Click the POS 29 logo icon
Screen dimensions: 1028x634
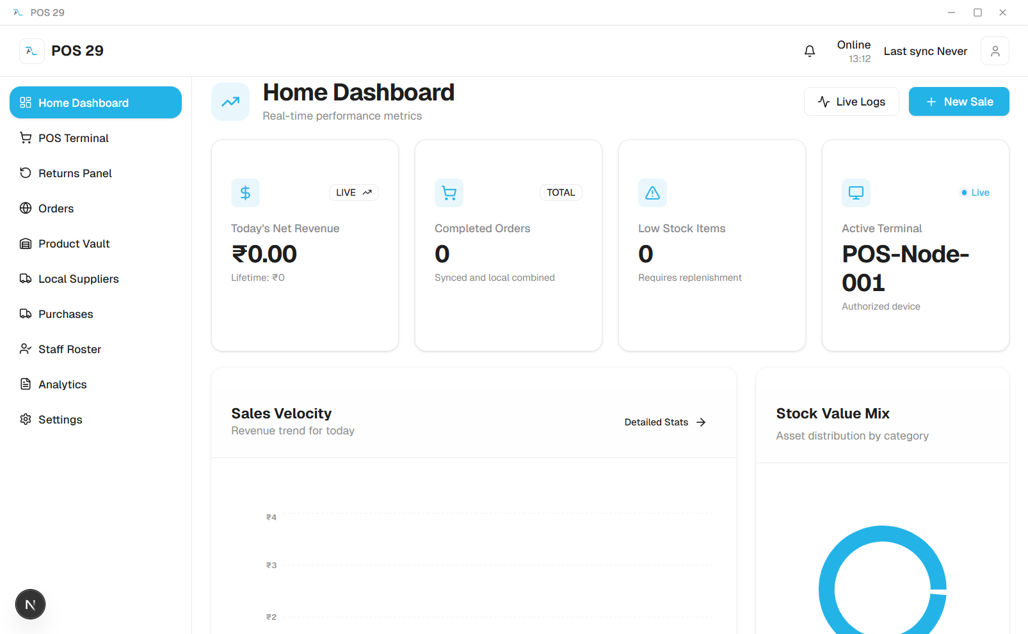tap(32, 51)
